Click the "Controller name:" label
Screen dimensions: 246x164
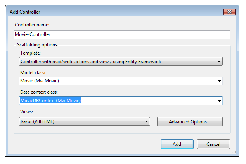(x=35, y=25)
